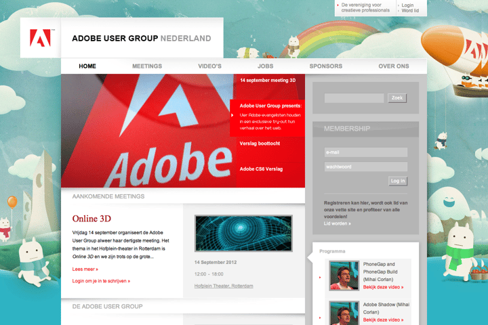Screen dimensions: 488x325
Task: Open 'De vereniging voor creatieve professionals' link
Action: 365,7
